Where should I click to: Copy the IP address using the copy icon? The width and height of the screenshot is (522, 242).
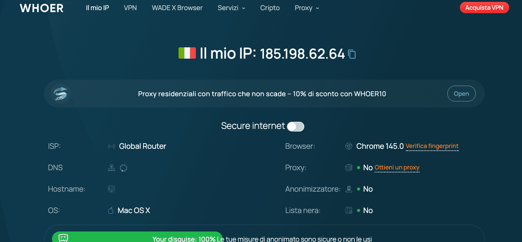(351, 54)
